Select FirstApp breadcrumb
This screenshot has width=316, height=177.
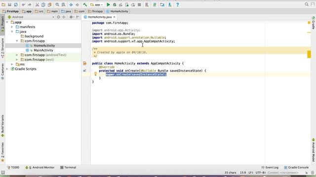(x=10, y=11)
